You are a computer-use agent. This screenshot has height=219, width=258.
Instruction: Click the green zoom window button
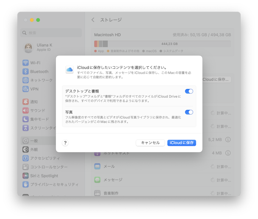(x=38, y=20)
